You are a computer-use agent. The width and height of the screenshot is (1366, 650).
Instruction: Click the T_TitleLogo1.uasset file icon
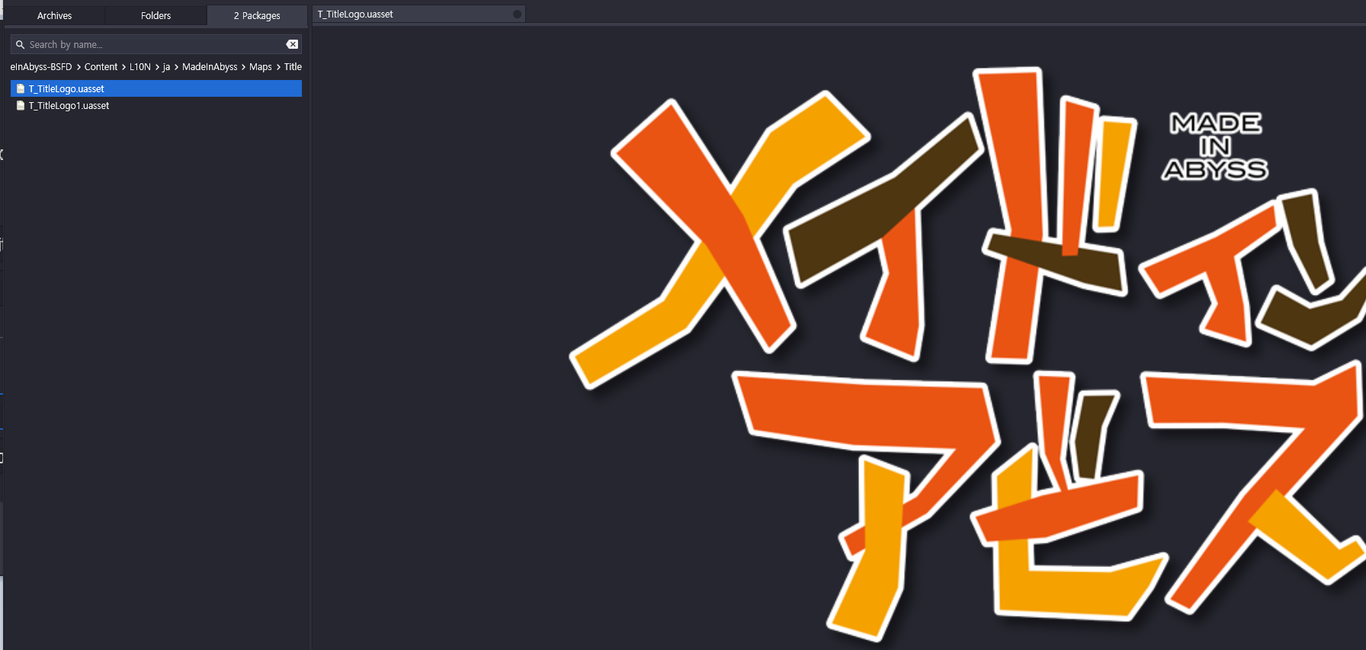click(x=21, y=105)
